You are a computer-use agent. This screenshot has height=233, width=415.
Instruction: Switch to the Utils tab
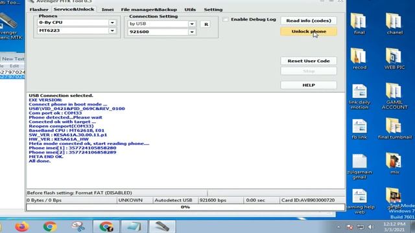point(190,10)
